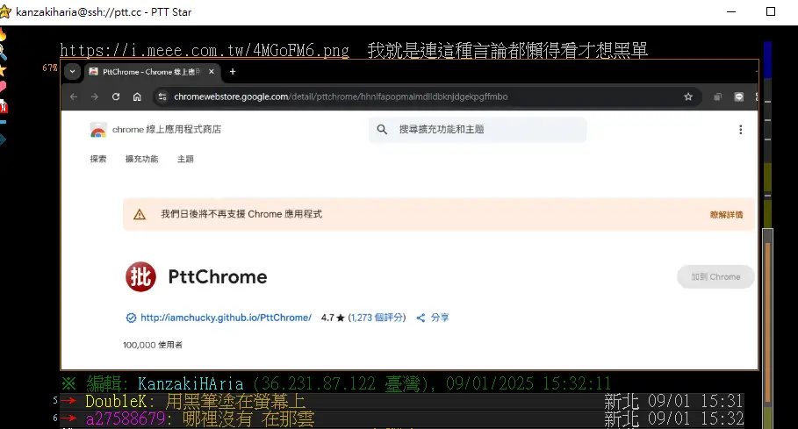Click the KanzakiHAria edit line username

tap(191, 383)
